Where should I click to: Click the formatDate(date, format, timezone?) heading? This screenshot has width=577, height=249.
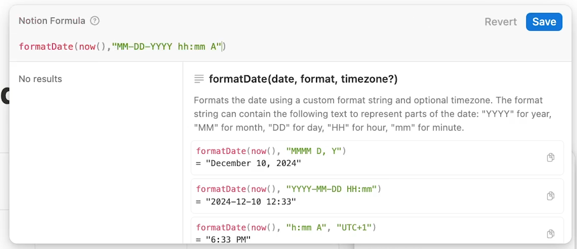coord(303,79)
